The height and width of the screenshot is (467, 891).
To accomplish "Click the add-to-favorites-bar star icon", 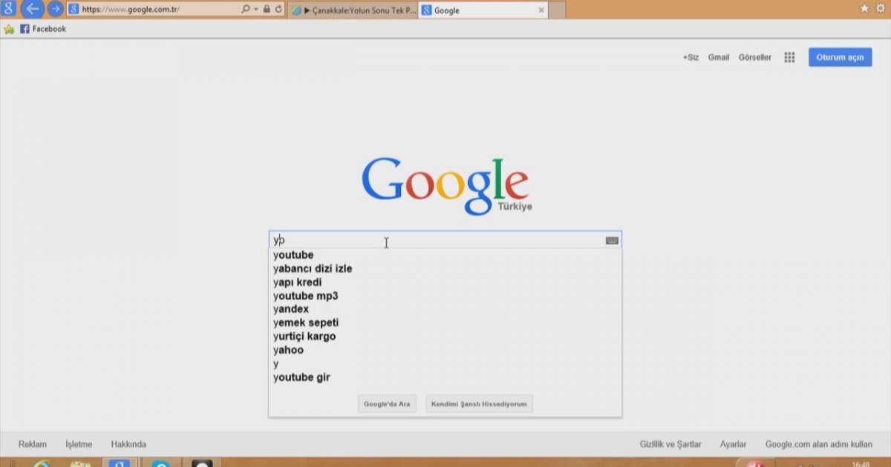I will (9, 29).
